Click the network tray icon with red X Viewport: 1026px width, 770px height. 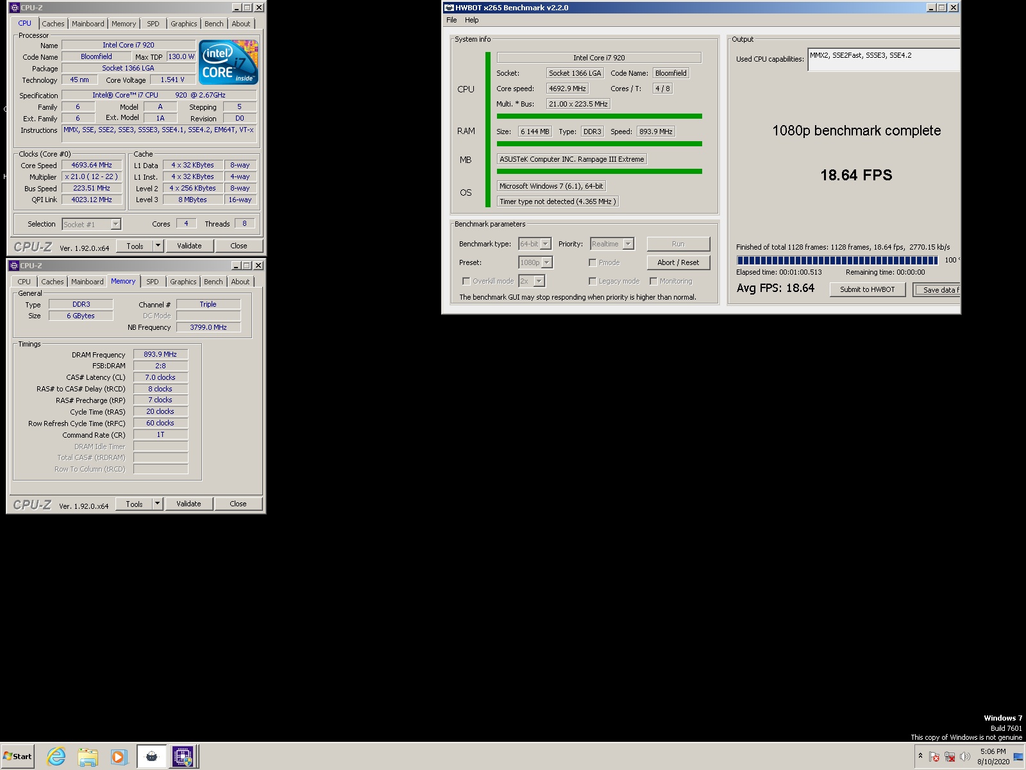click(x=950, y=757)
